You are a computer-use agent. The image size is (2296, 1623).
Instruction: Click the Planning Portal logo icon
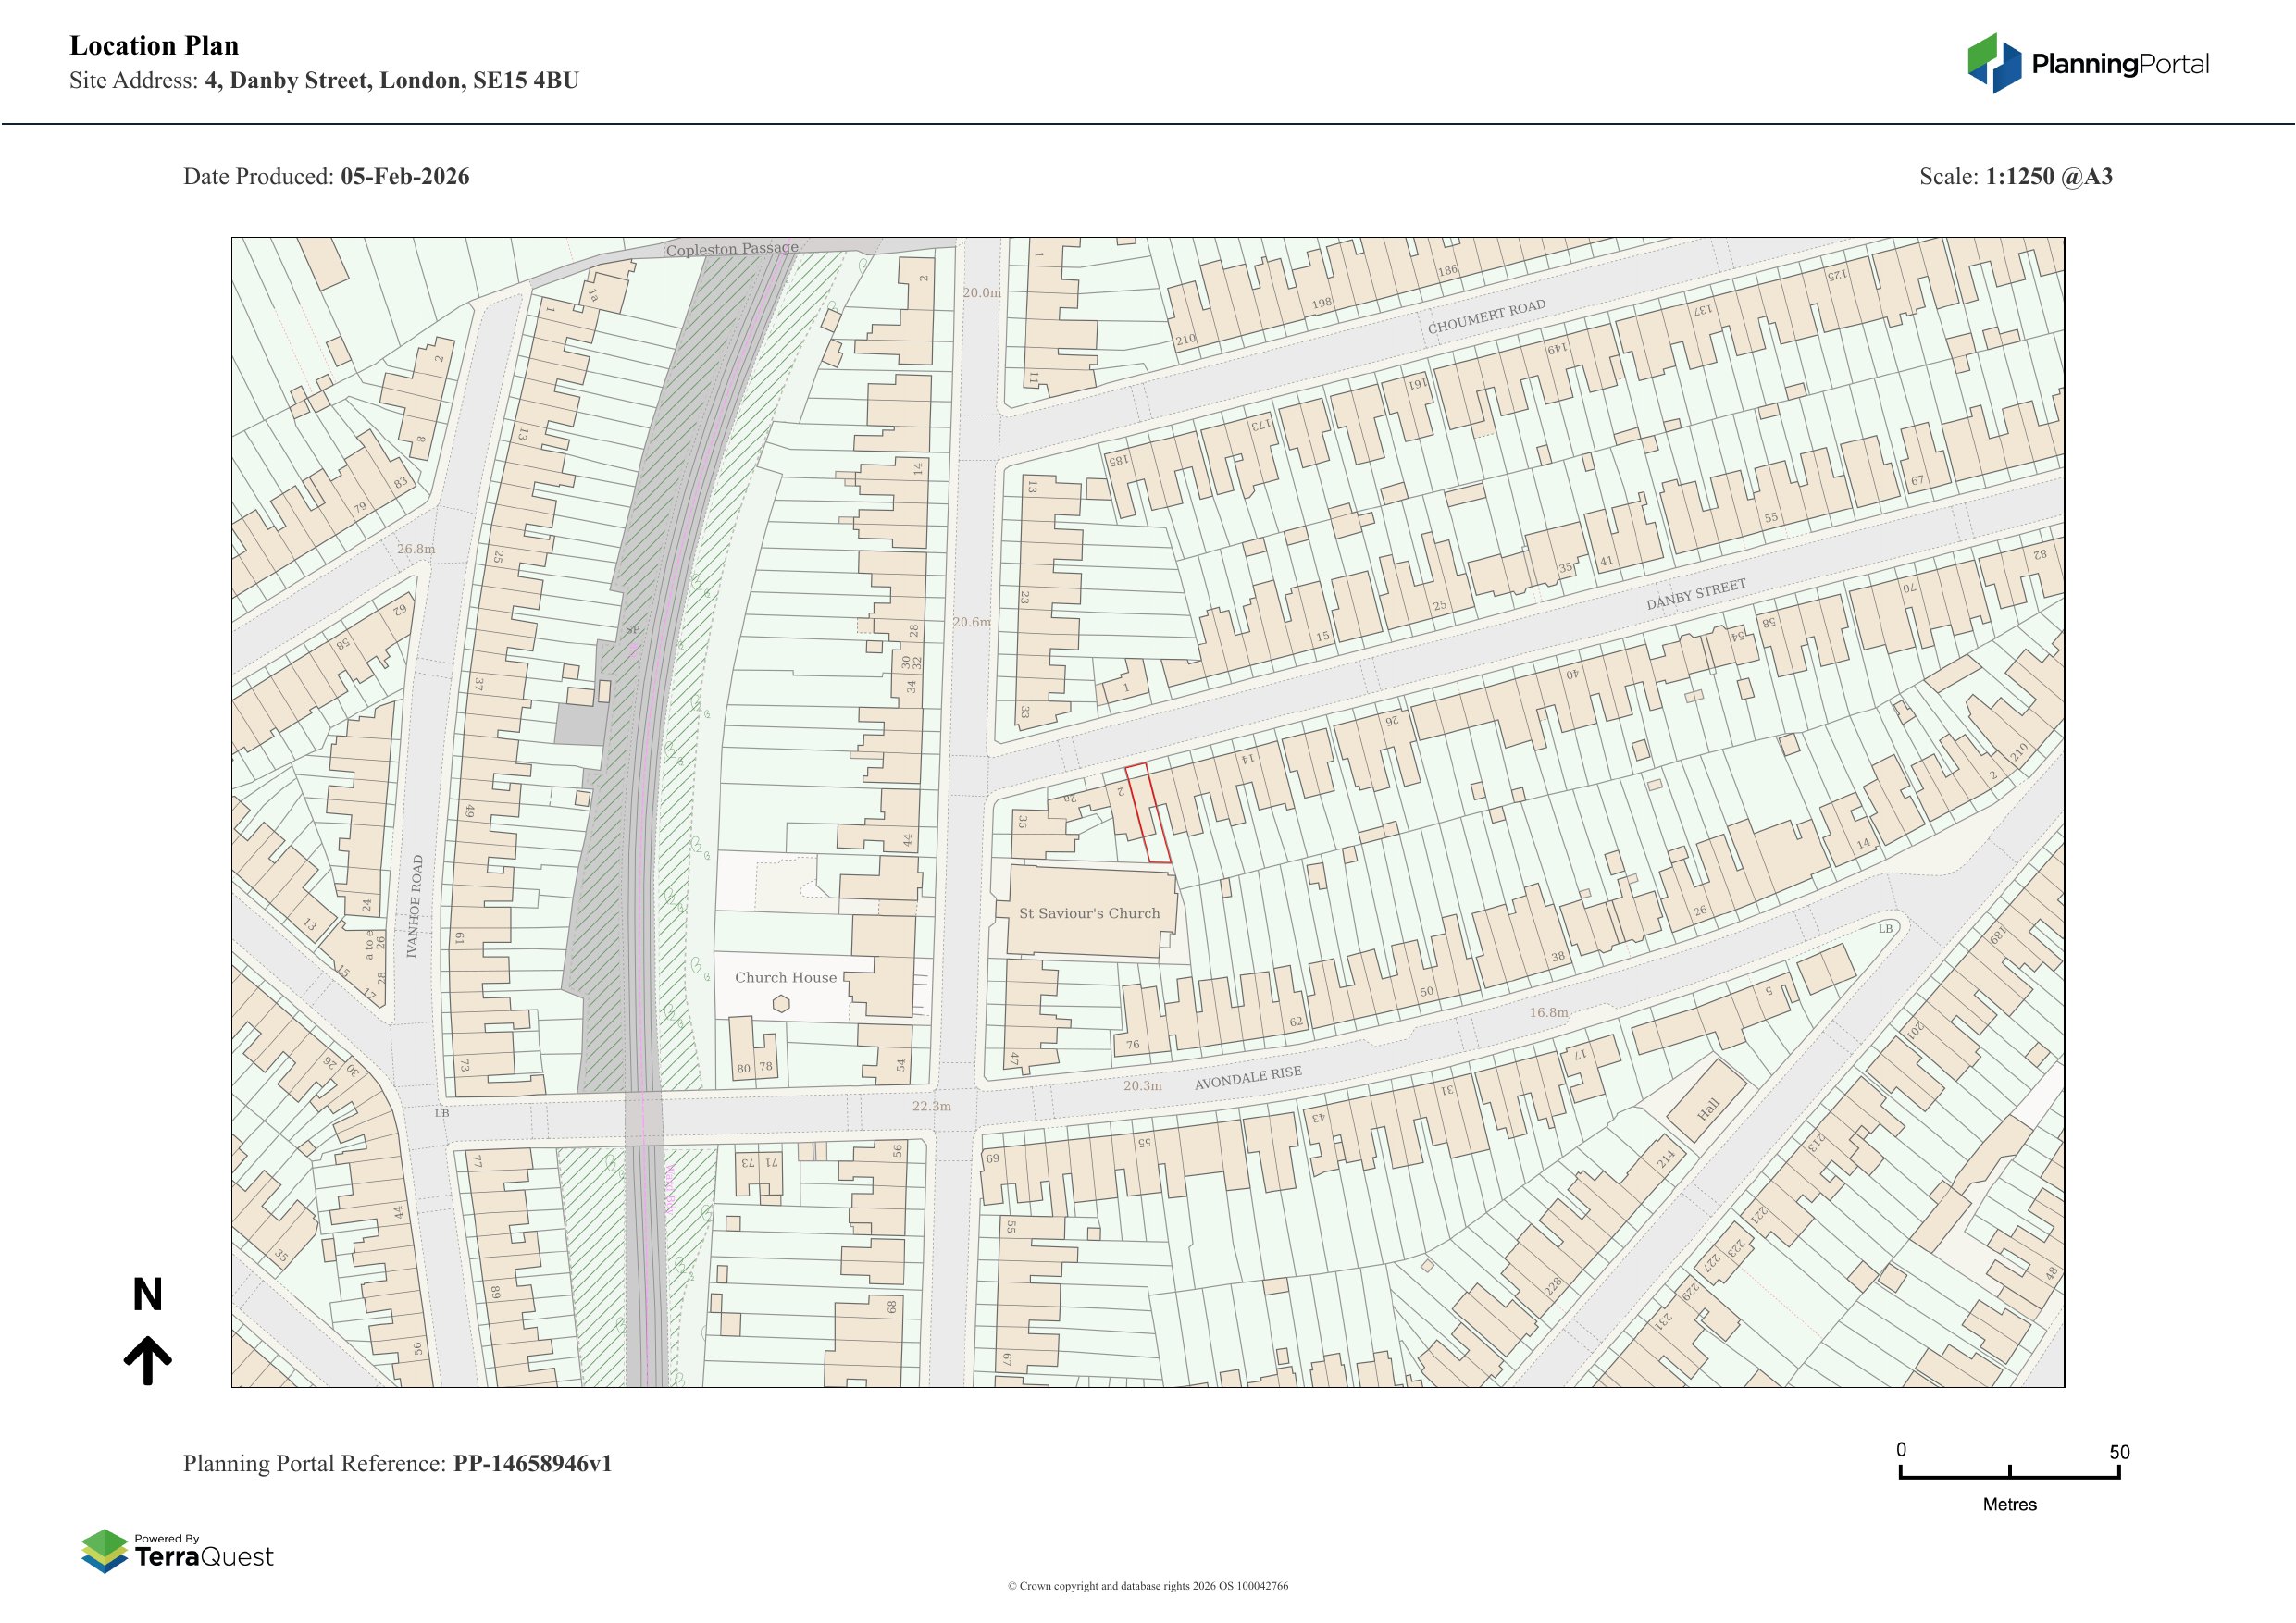pos(1996,63)
